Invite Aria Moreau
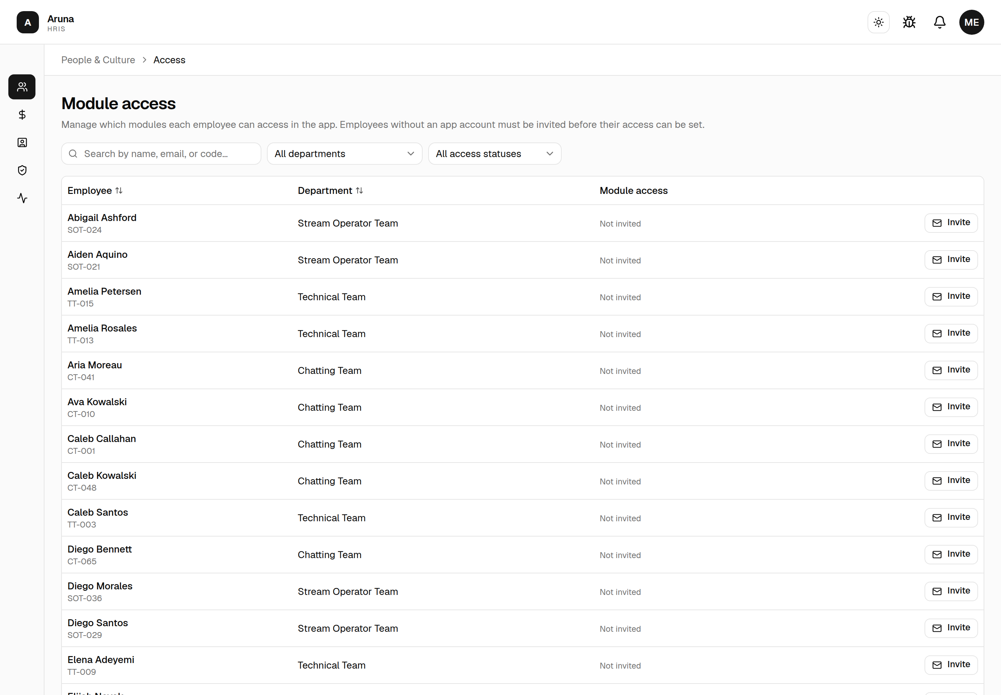The width and height of the screenshot is (1001, 695). [951, 370]
